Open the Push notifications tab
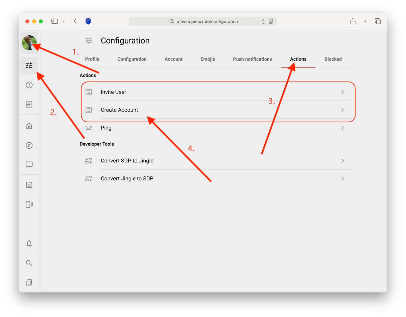406x317 pixels. (252, 59)
